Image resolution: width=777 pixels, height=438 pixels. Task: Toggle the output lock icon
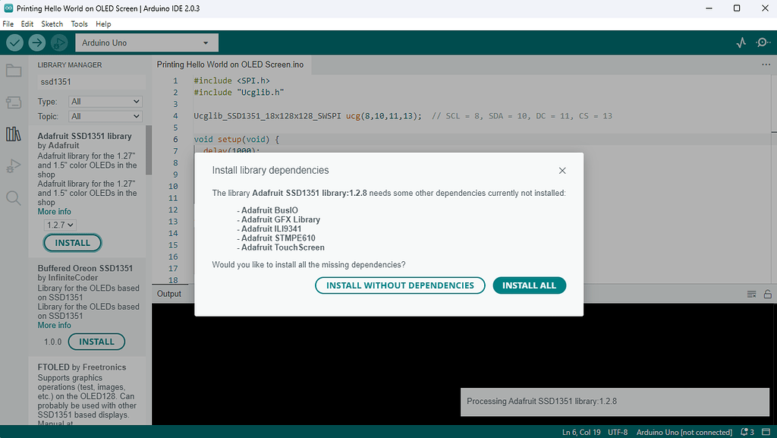[x=768, y=295]
